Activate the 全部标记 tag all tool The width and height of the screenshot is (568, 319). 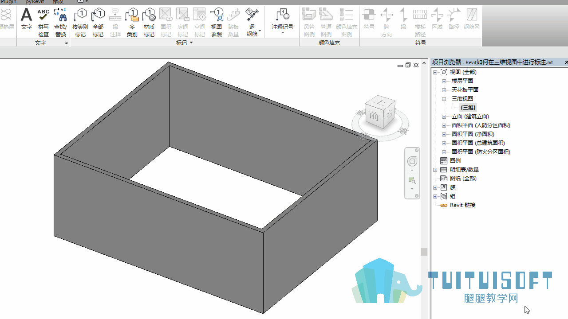[98, 23]
